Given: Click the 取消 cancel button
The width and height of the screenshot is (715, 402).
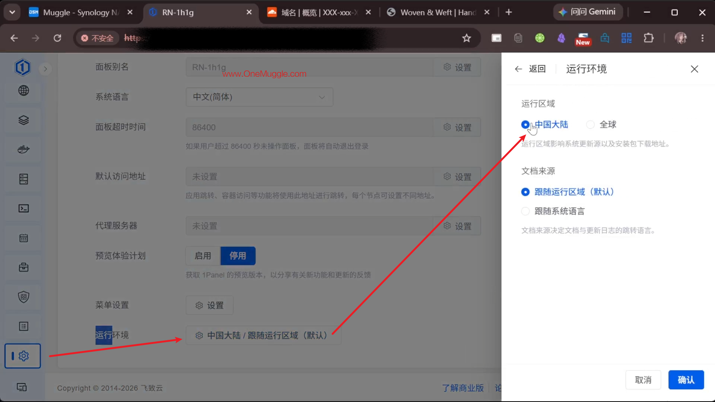Looking at the screenshot, I should pyautogui.click(x=643, y=380).
